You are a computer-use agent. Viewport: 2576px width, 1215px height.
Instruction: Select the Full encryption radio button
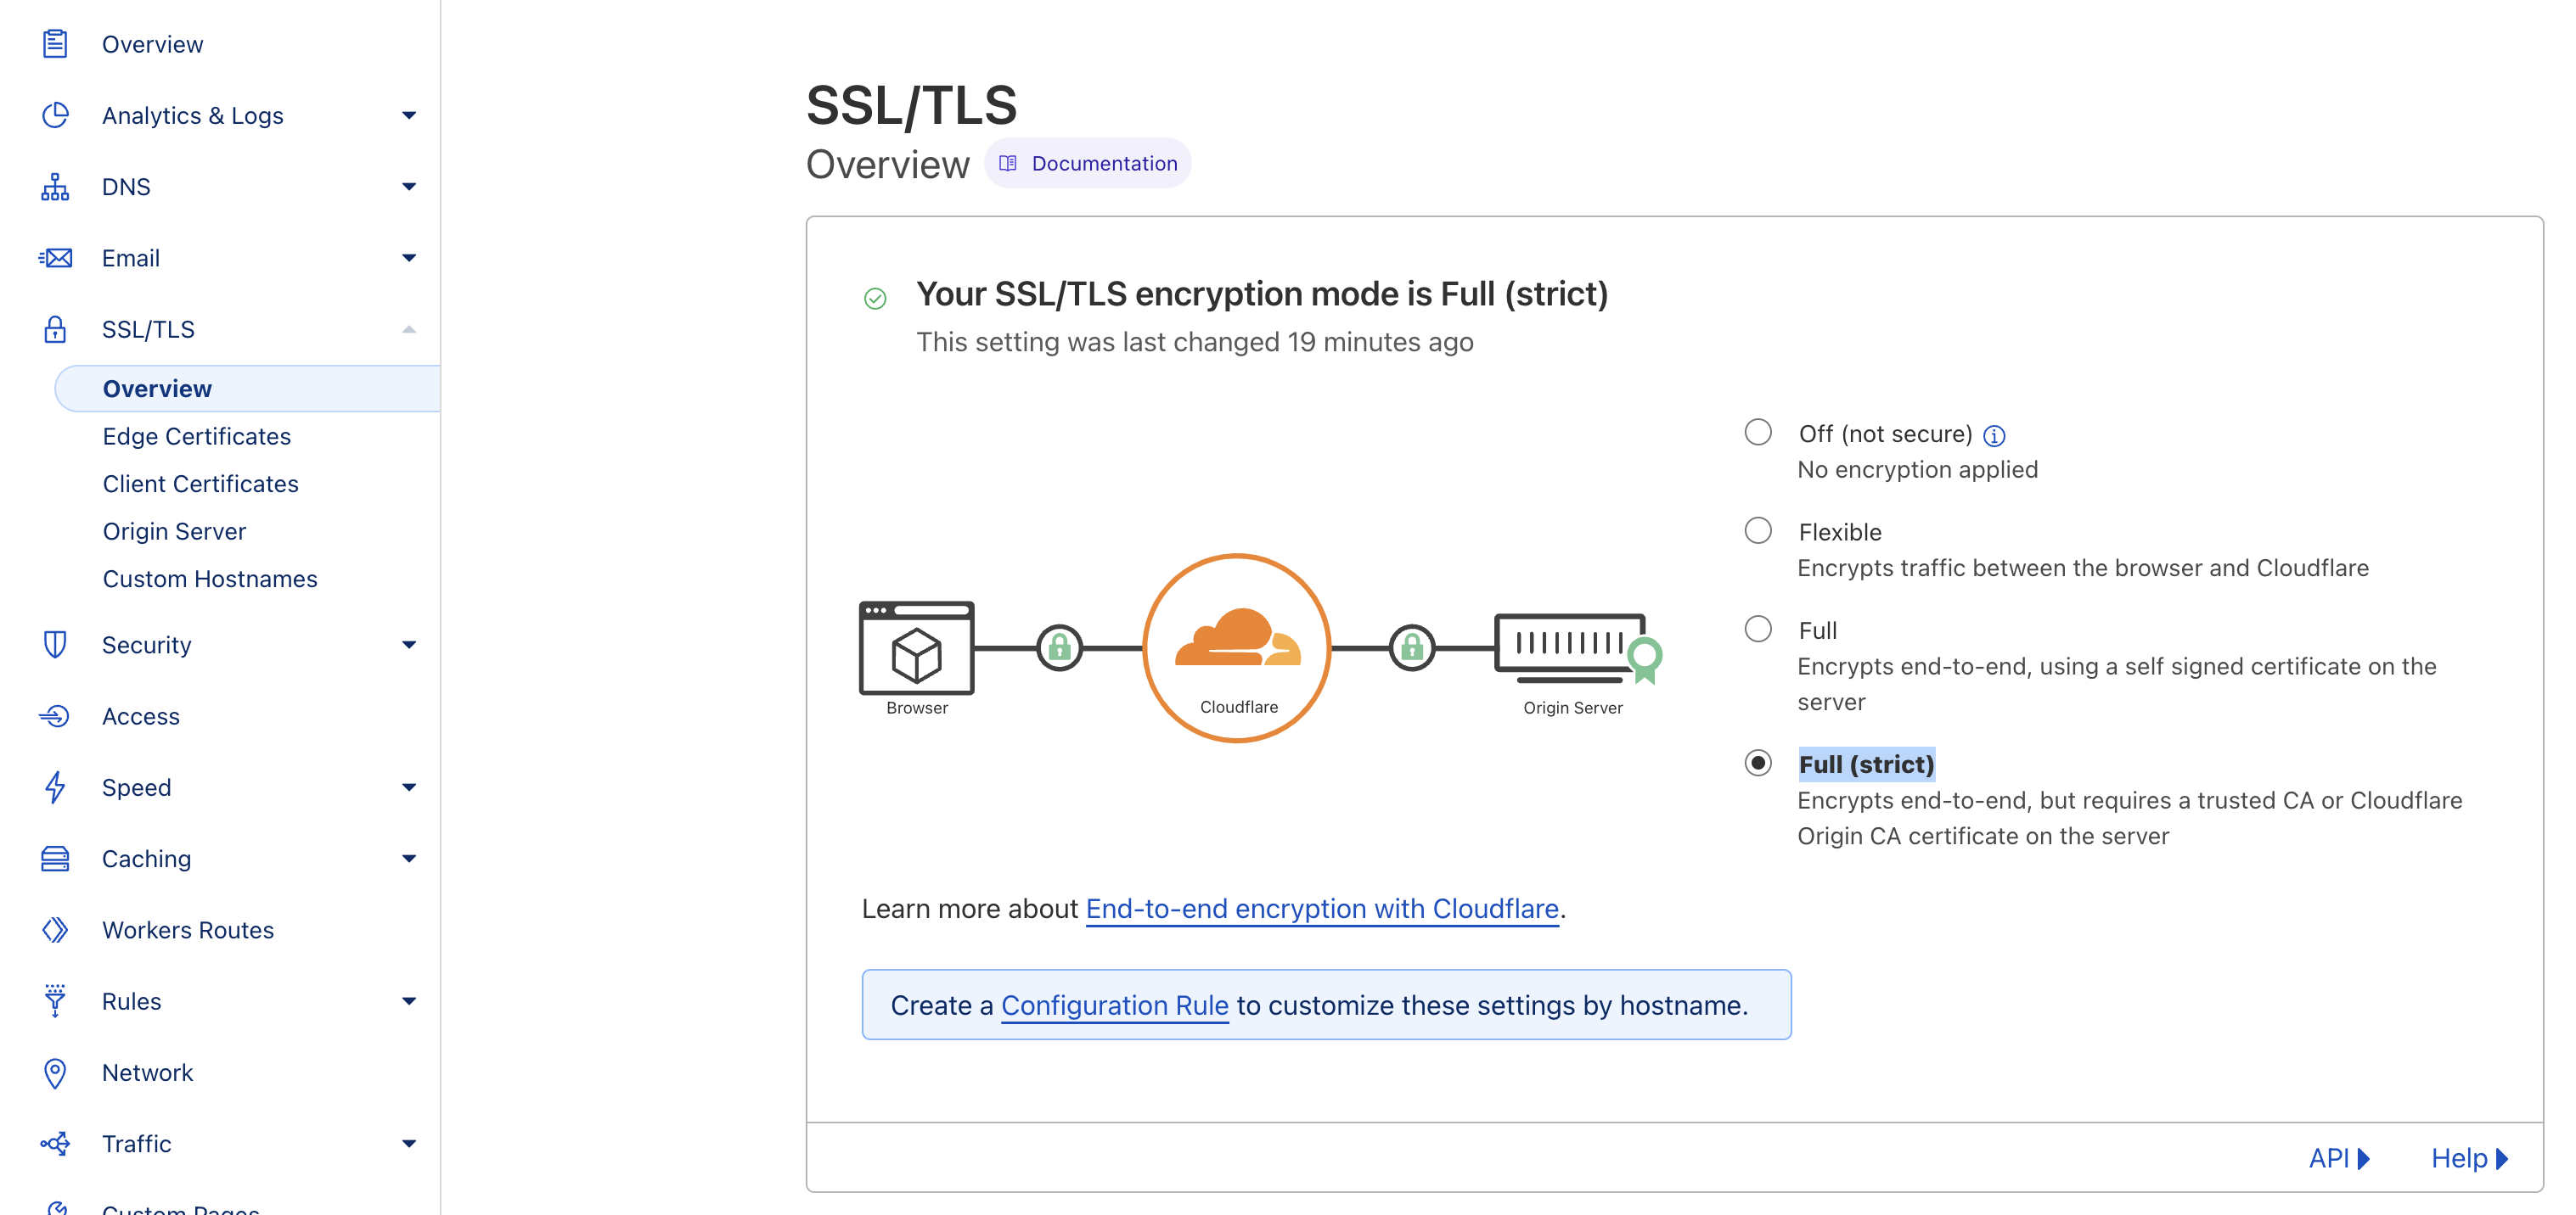[1757, 629]
